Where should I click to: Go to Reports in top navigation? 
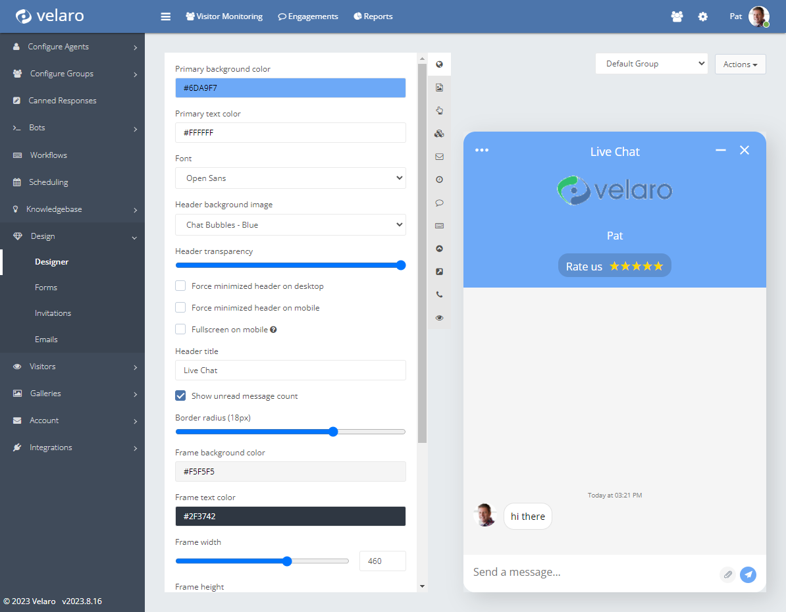(x=373, y=16)
